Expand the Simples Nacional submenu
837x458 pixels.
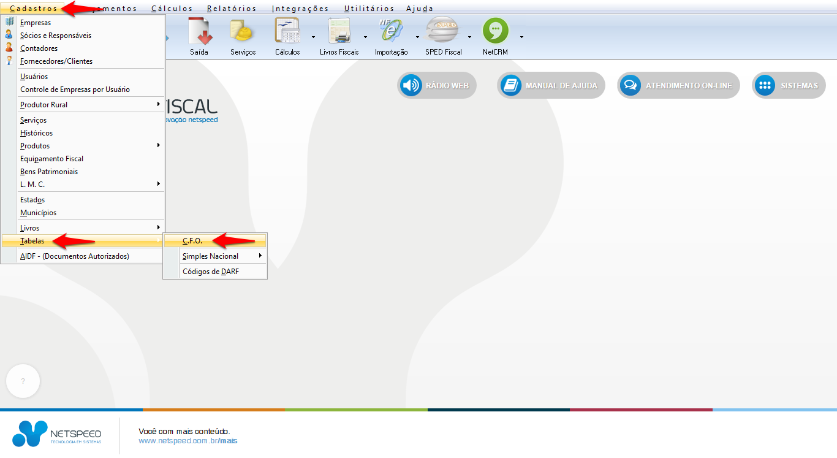[215, 256]
